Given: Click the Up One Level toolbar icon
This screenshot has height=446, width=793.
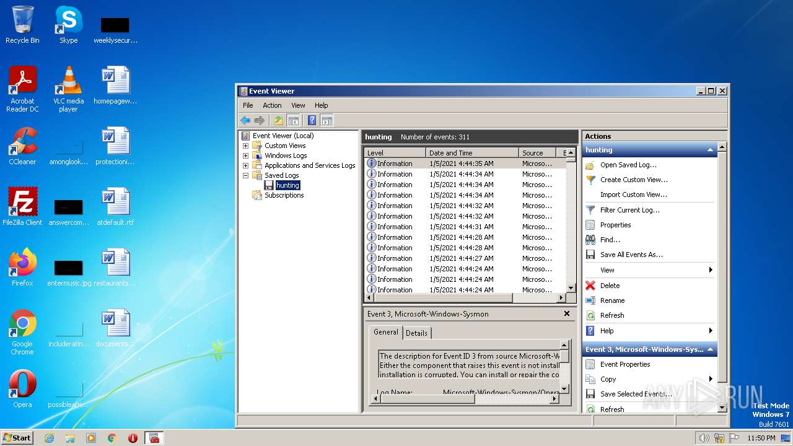Looking at the screenshot, I should (x=279, y=120).
